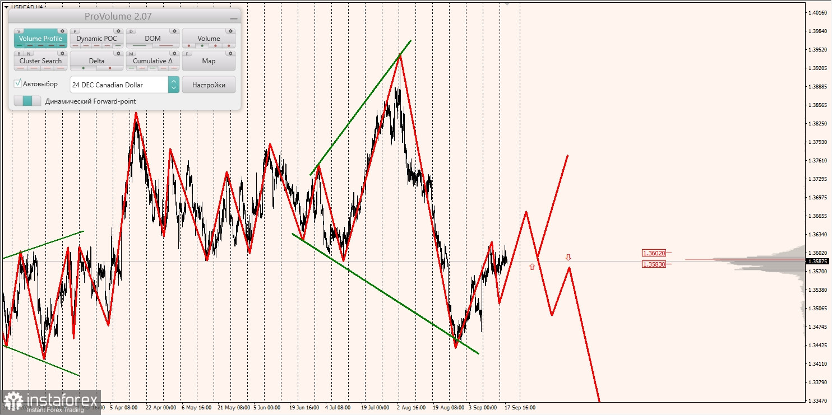832x415 pixels.
Task: Toggle the Volume indicator button
Action: point(209,39)
